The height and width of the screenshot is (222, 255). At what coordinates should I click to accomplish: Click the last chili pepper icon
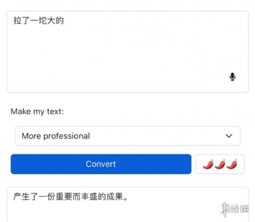pyautogui.click(x=232, y=164)
